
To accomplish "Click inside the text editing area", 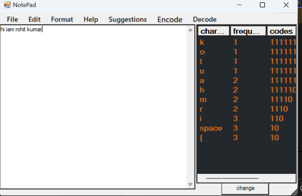I will tap(94, 100).
